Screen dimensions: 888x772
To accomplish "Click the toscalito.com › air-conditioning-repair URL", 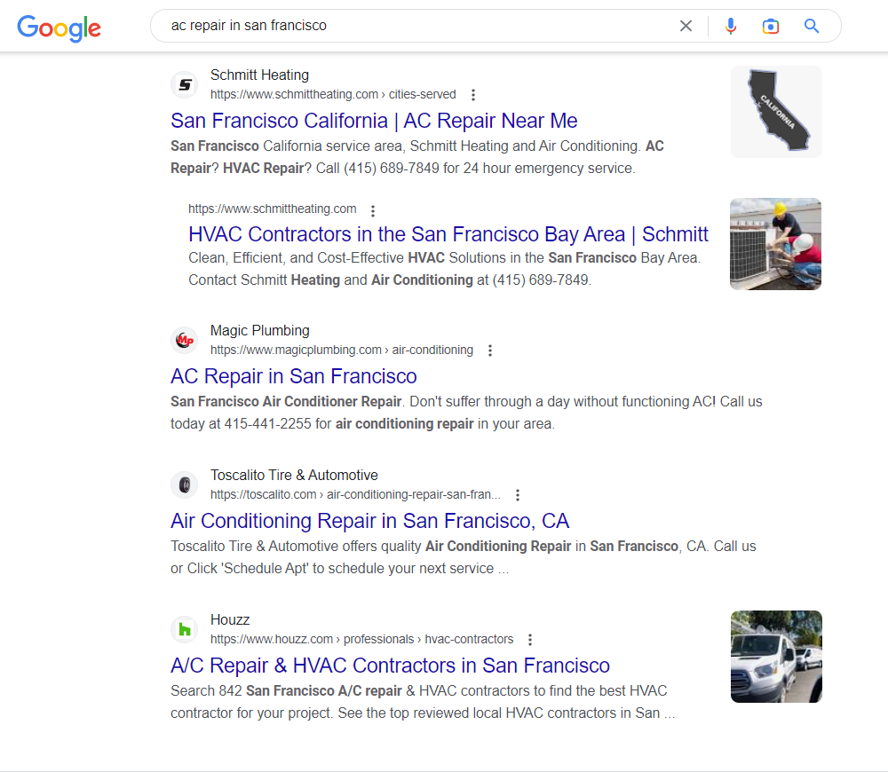I will [355, 494].
